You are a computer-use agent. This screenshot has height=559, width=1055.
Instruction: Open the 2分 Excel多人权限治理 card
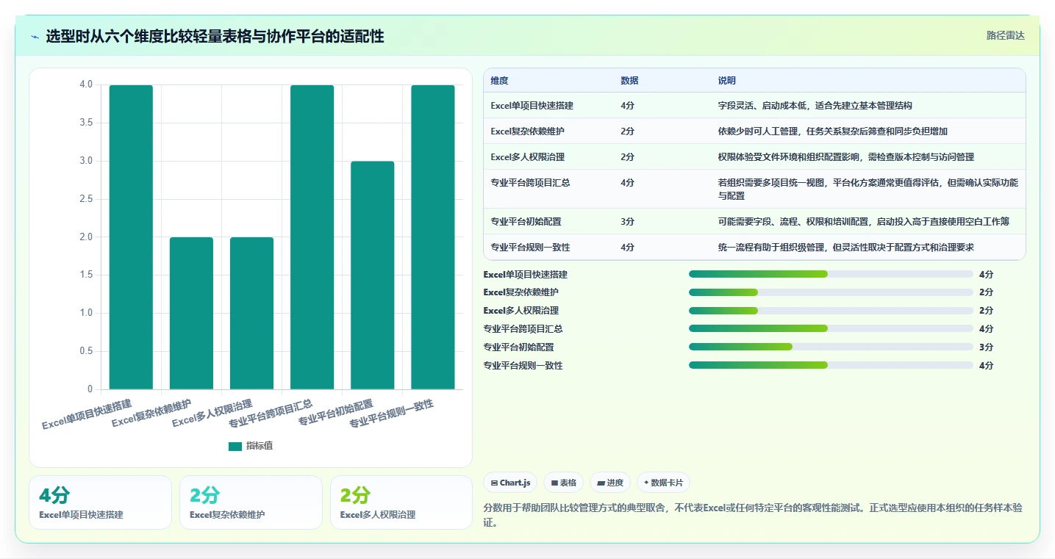click(x=401, y=502)
